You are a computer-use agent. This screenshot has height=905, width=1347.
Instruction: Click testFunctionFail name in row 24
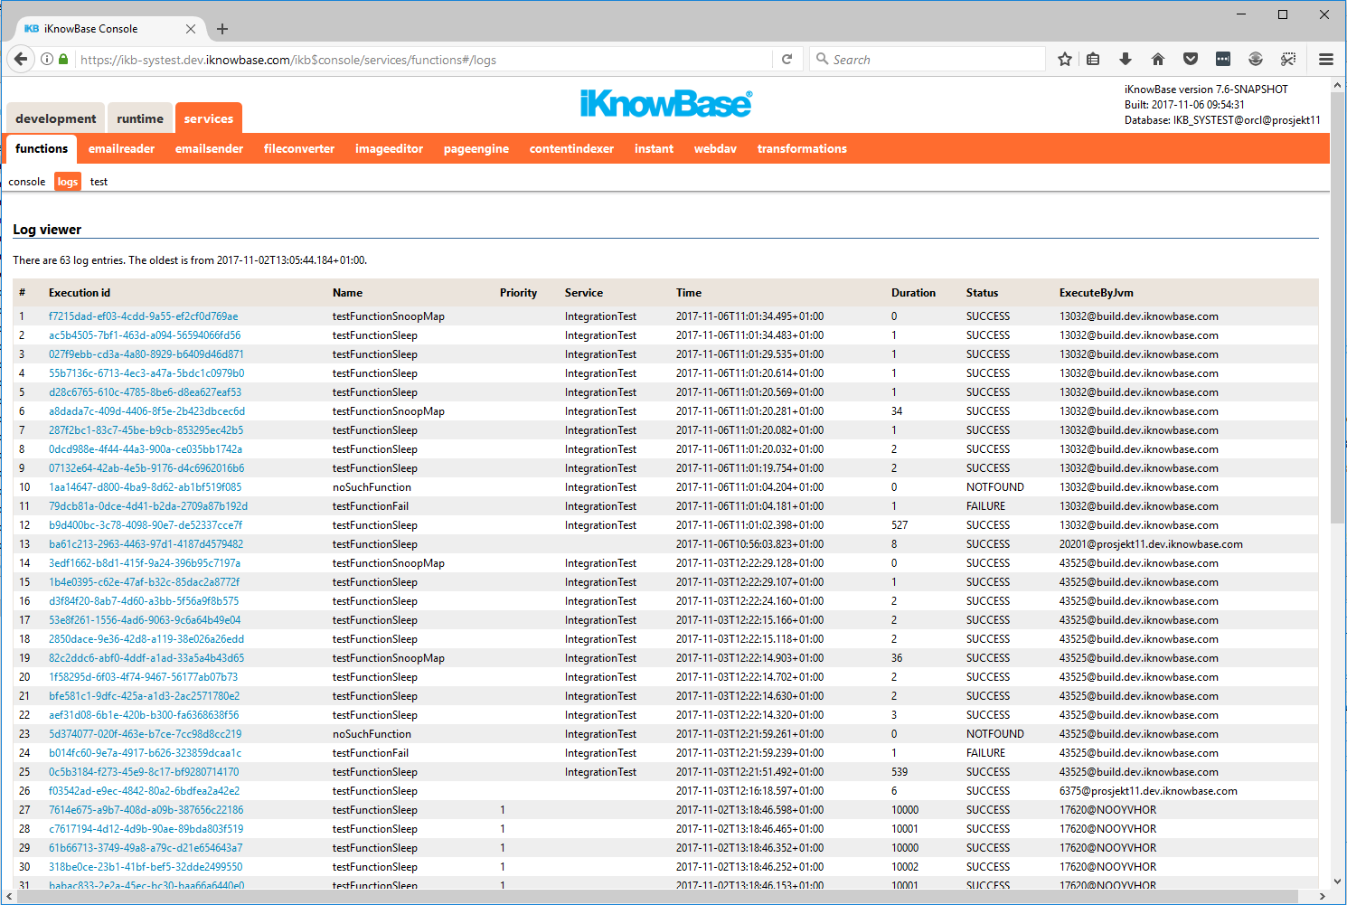(371, 753)
